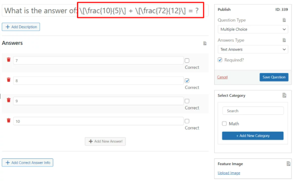299x181 pixels.
Task: Open the Multiple Choice question type dropdown
Action: (253, 29)
